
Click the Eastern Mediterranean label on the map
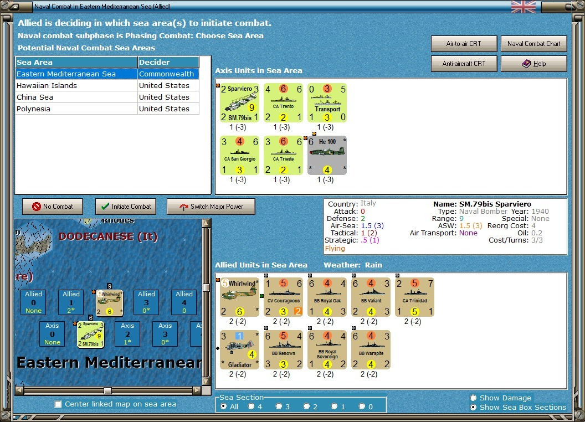point(109,362)
